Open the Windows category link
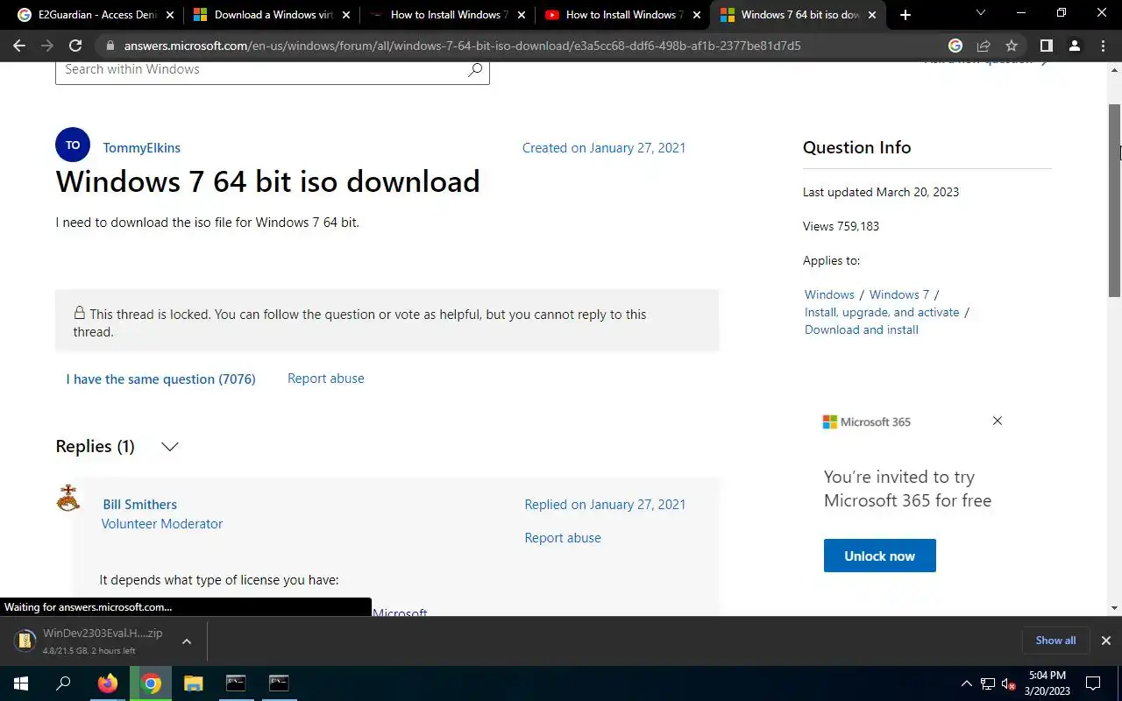Screen dimensions: 1122x701 829,294
